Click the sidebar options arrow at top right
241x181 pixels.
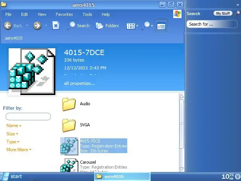click(238, 5)
